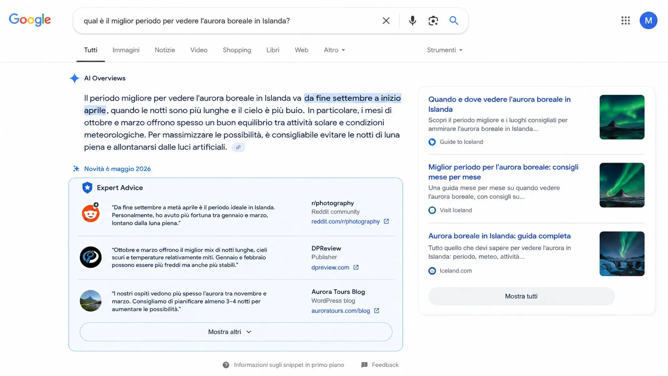Open Google Lens image search
This screenshot has height=376, width=668.
pos(433,21)
